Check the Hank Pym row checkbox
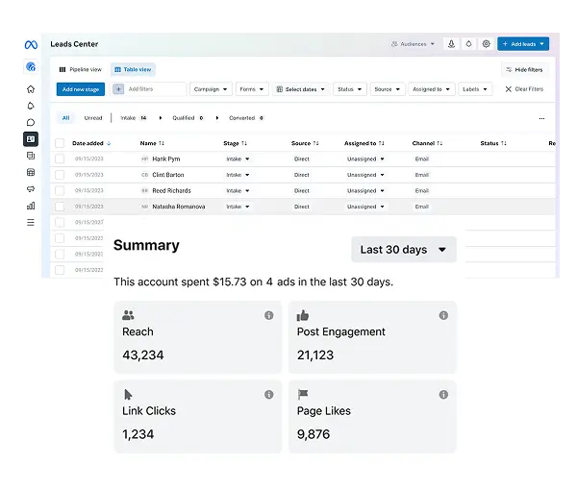This screenshot has height=489, width=577. click(60, 159)
